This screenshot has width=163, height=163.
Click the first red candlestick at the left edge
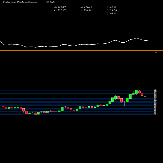click(3, 107)
